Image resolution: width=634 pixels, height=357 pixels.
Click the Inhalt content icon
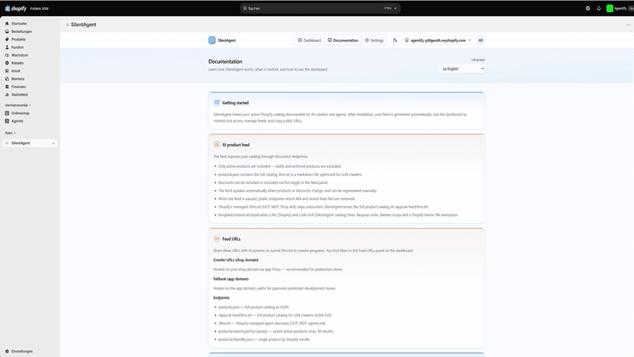tap(7, 70)
